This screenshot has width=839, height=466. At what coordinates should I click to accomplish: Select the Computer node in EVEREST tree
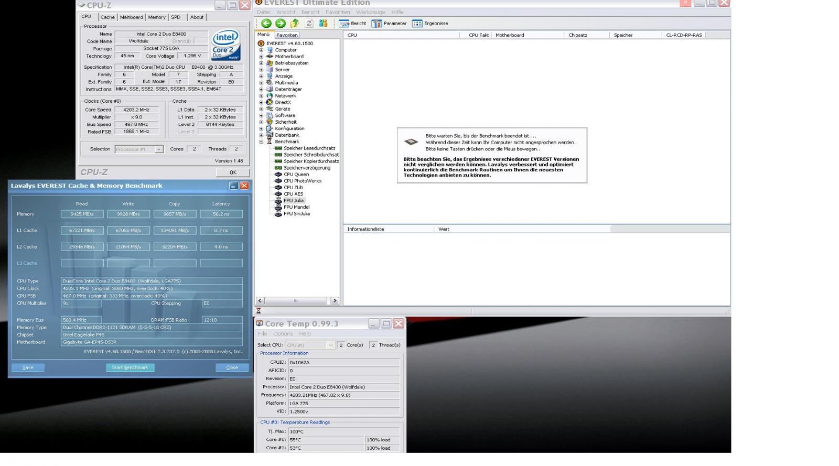286,50
